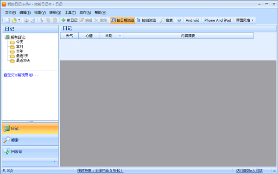Click the diary book icon in 日记 pane button
This screenshot has height=174, width=278.
tap(6, 128)
